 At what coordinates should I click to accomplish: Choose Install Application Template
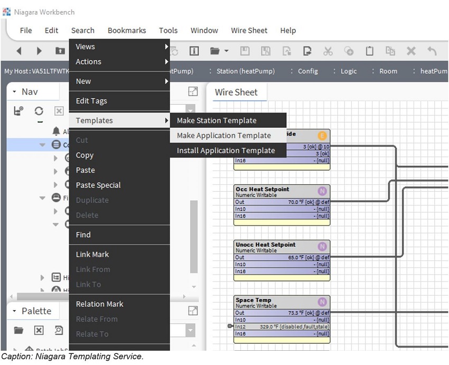tap(228, 151)
